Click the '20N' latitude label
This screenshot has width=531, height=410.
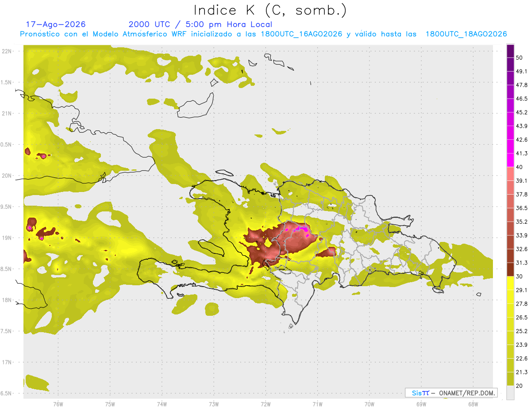pyautogui.click(x=8, y=176)
